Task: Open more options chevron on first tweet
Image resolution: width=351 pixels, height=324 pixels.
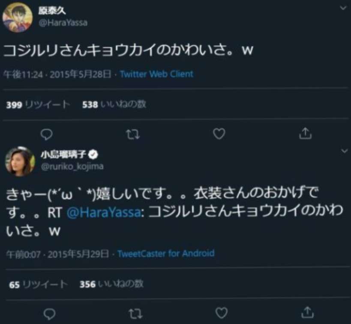Action: [343, 8]
